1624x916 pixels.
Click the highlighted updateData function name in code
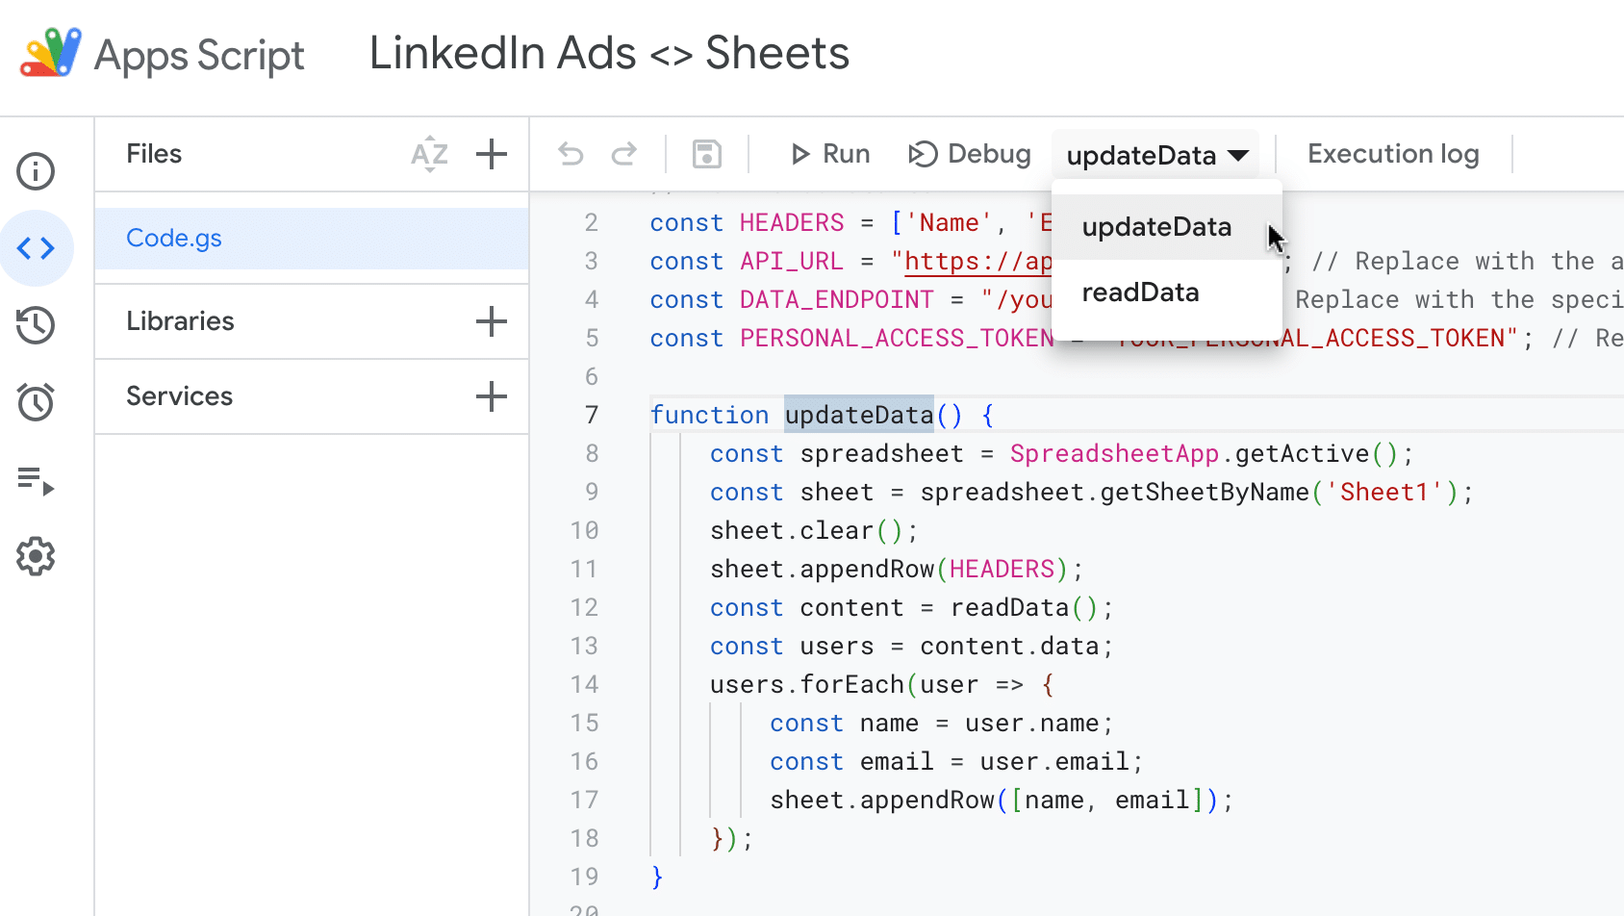[859, 416]
